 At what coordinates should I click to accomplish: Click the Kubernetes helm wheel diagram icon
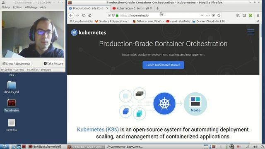click(164, 103)
